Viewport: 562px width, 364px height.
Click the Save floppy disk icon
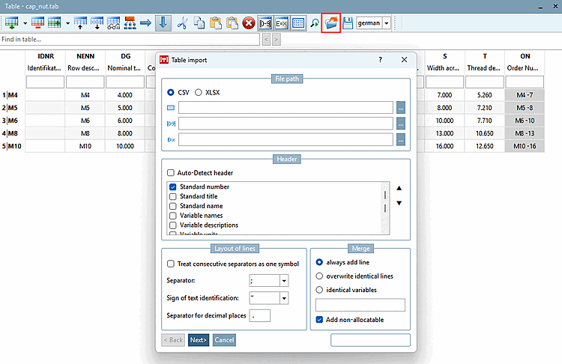(x=347, y=23)
